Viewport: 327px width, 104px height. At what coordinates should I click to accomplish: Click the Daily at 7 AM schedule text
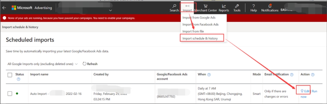coord(207,88)
